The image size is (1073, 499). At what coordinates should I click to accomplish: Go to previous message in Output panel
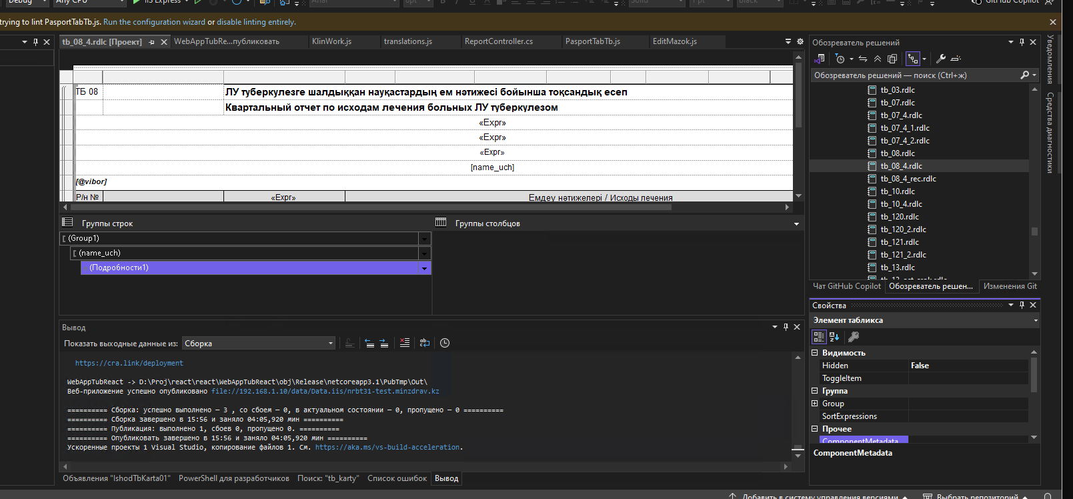[x=369, y=343]
